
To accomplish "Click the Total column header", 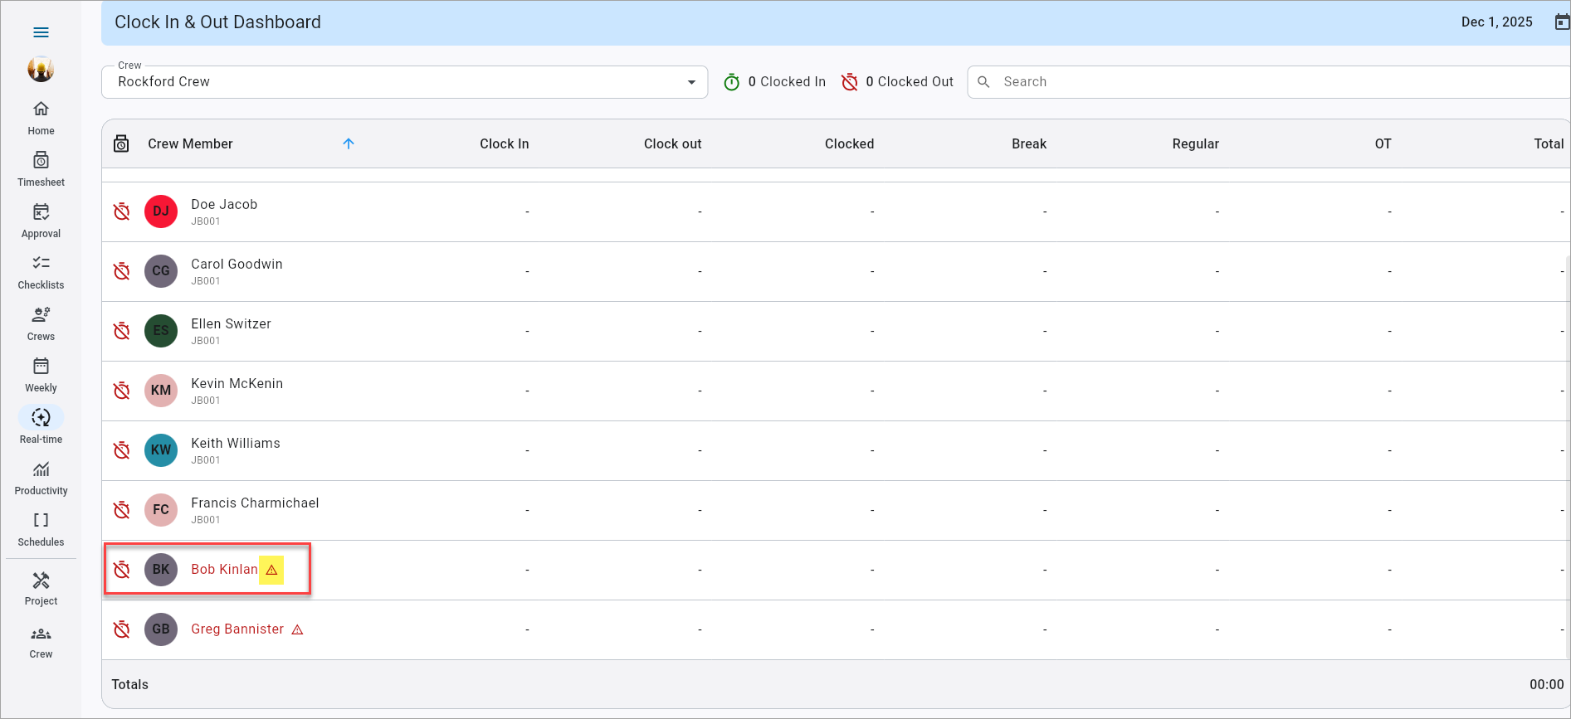I will [x=1549, y=143].
